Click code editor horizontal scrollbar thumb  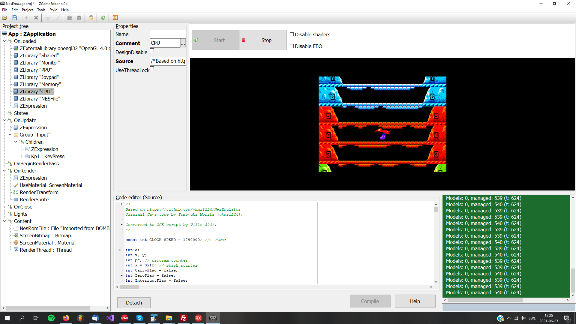tap(129, 287)
